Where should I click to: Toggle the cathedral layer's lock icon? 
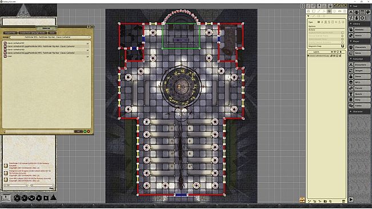point(340,56)
